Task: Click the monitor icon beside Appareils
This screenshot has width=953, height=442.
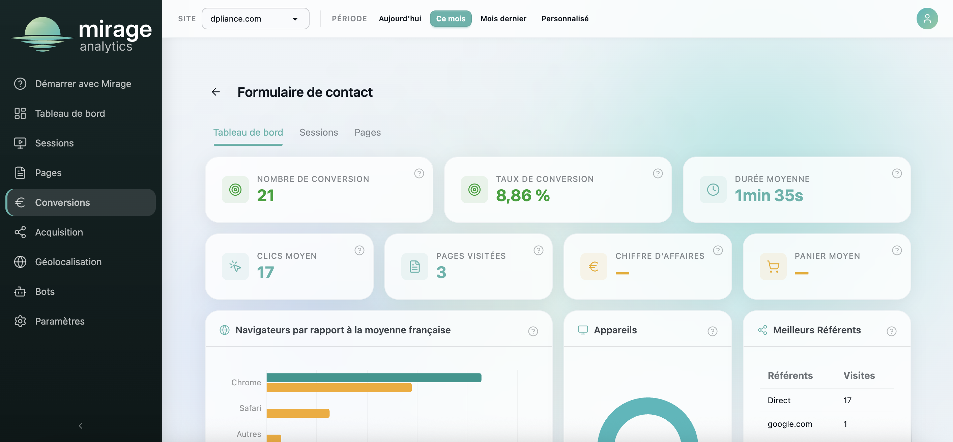Action: point(583,330)
